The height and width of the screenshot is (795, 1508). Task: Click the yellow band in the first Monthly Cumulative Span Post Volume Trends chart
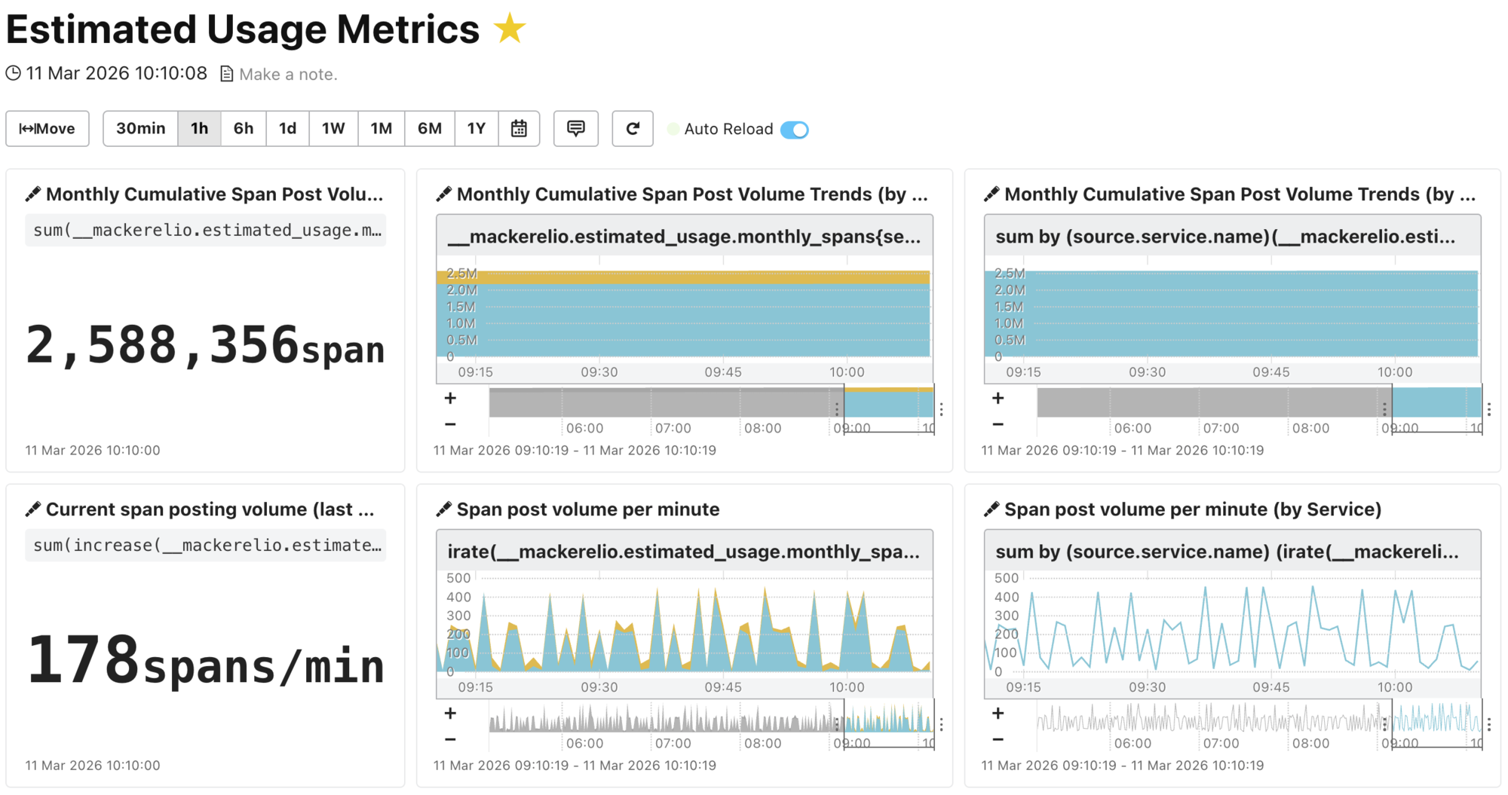click(x=683, y=277)
